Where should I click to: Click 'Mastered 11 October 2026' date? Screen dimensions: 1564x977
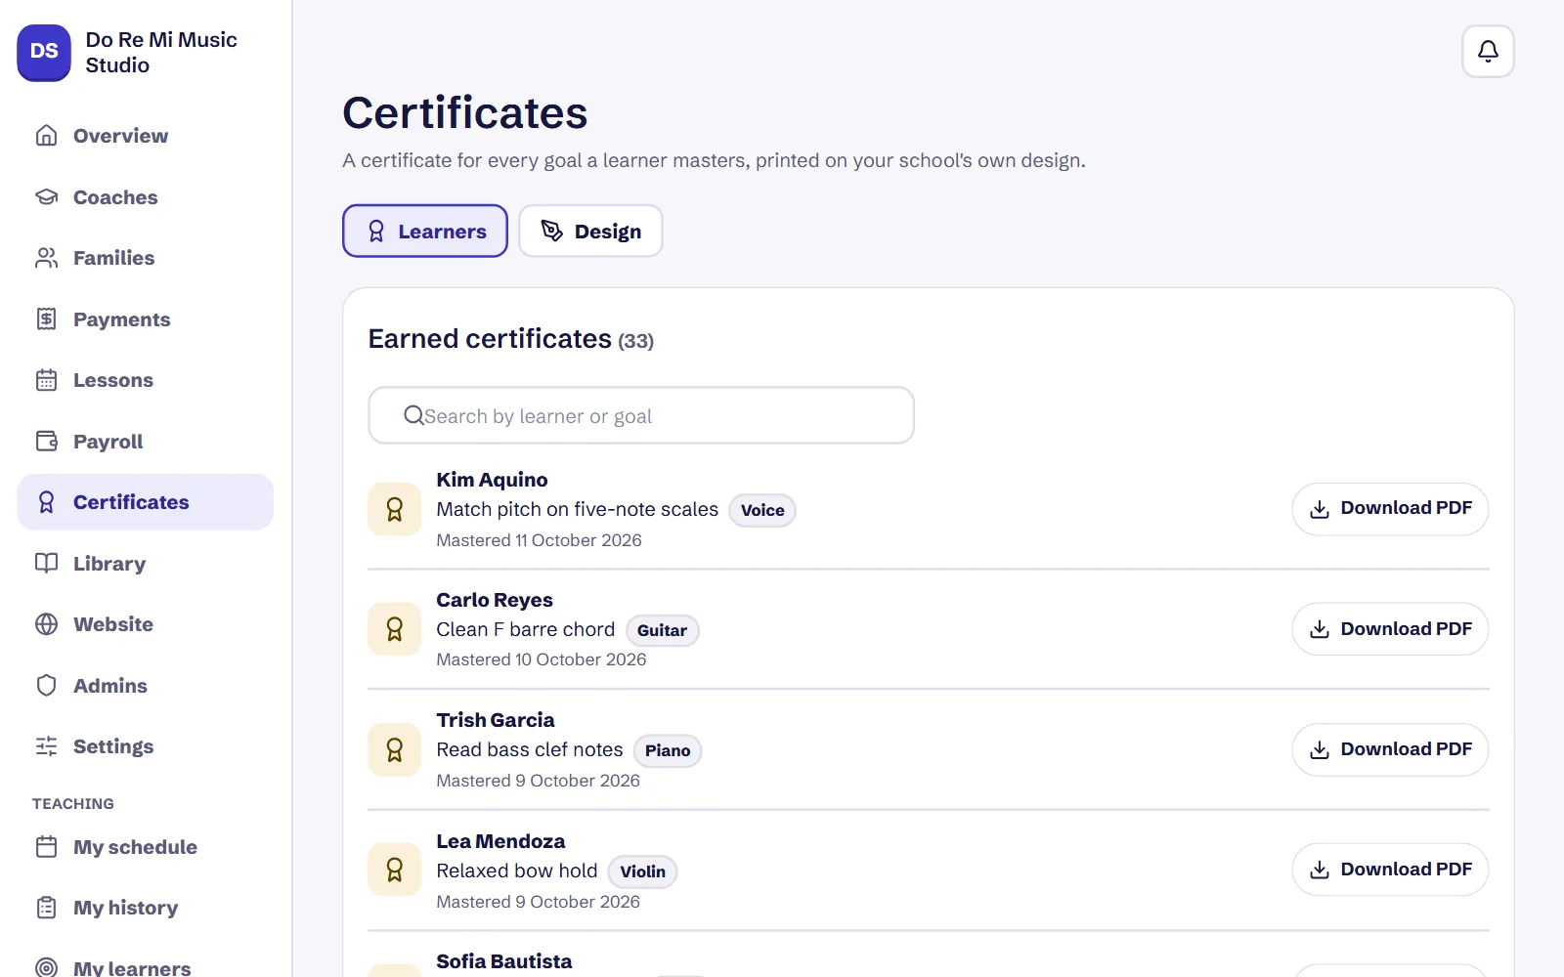click(x=539, y=540)
